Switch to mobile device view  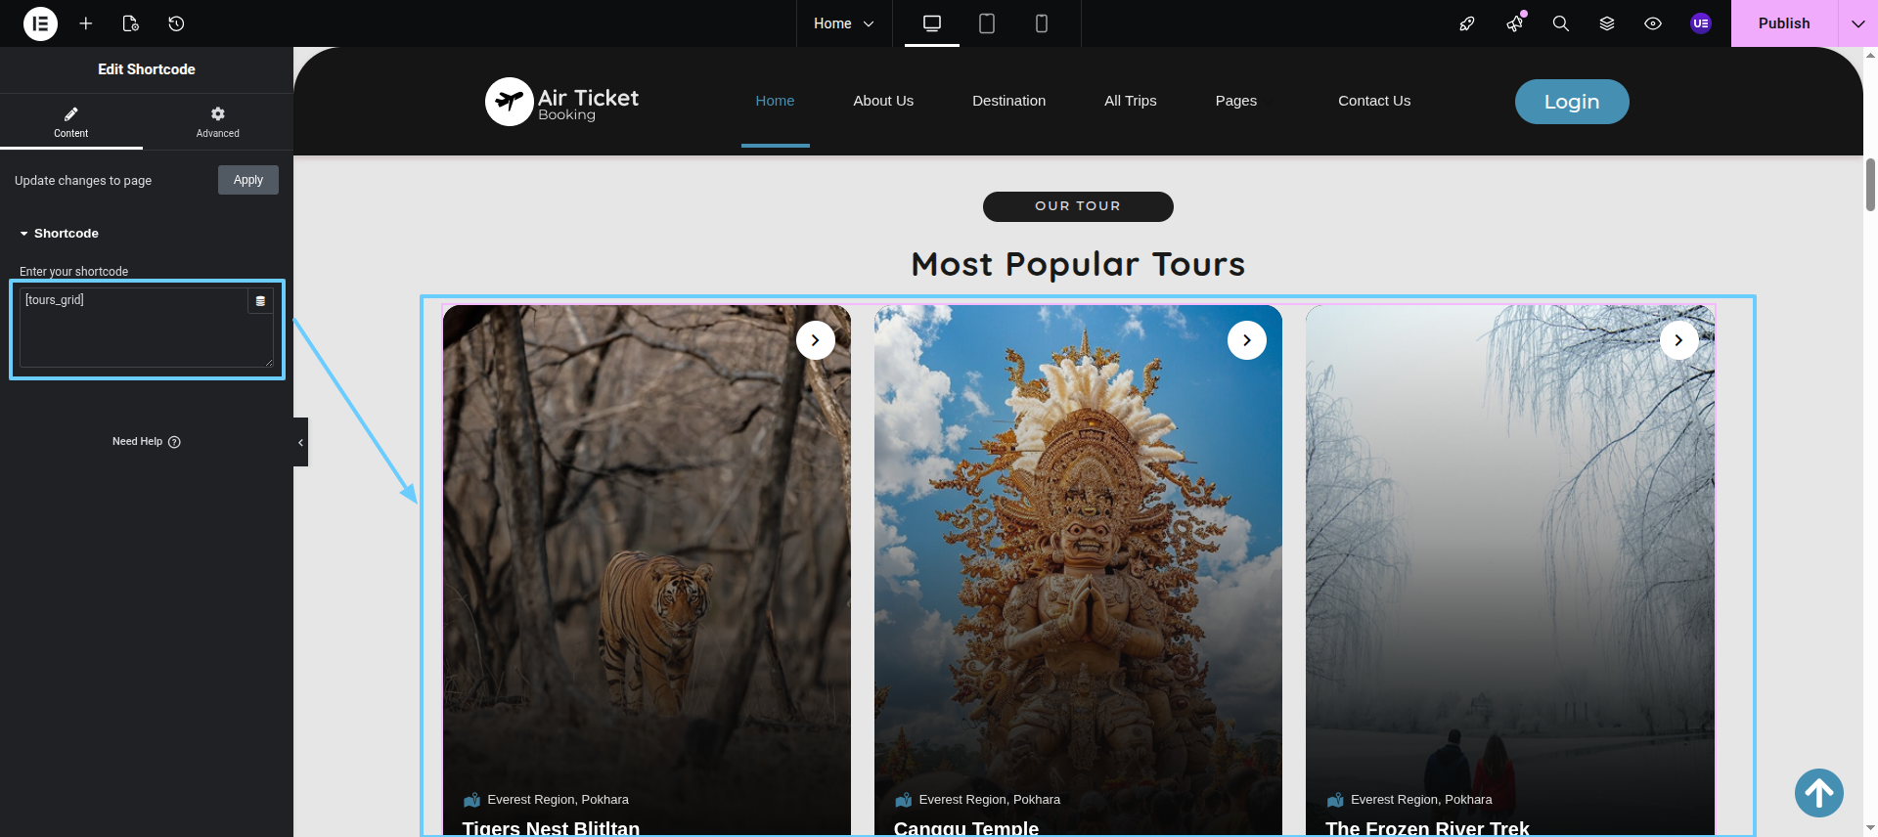pyautogui.click(x=1041, y=23)
